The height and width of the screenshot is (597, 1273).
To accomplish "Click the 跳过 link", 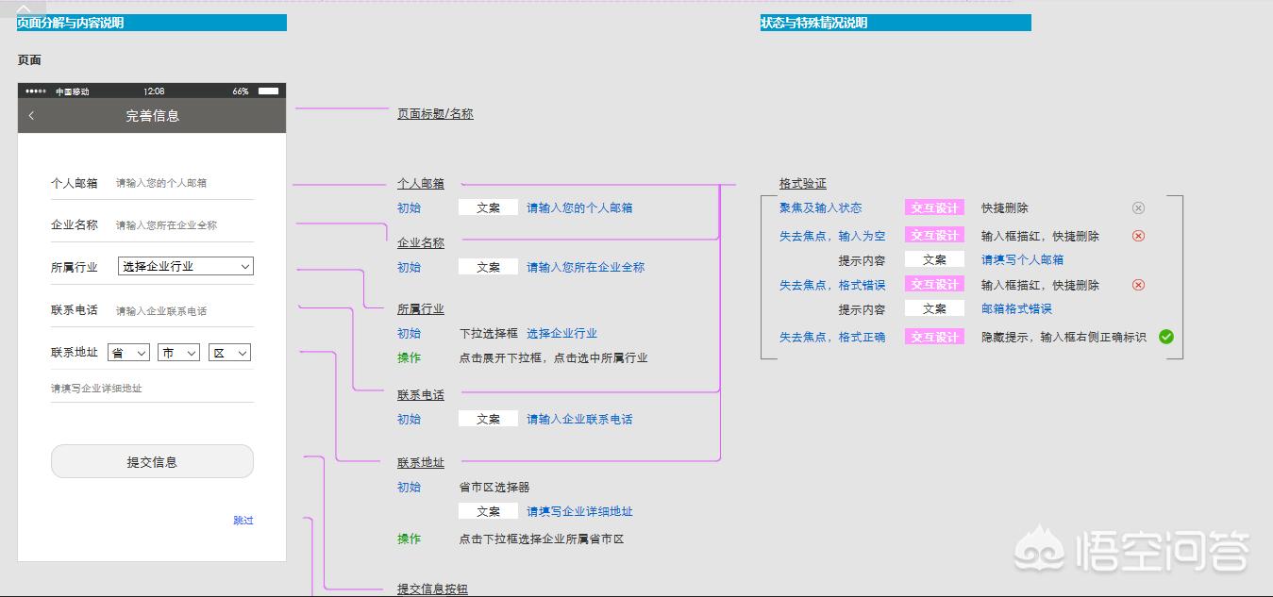I will pyautogui.click(x=243, y=521).
